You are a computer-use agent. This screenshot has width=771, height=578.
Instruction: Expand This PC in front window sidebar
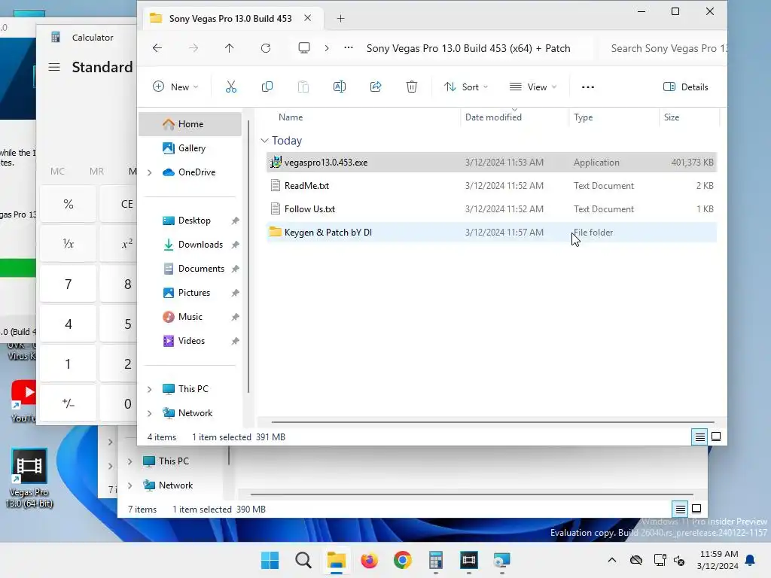150,389
